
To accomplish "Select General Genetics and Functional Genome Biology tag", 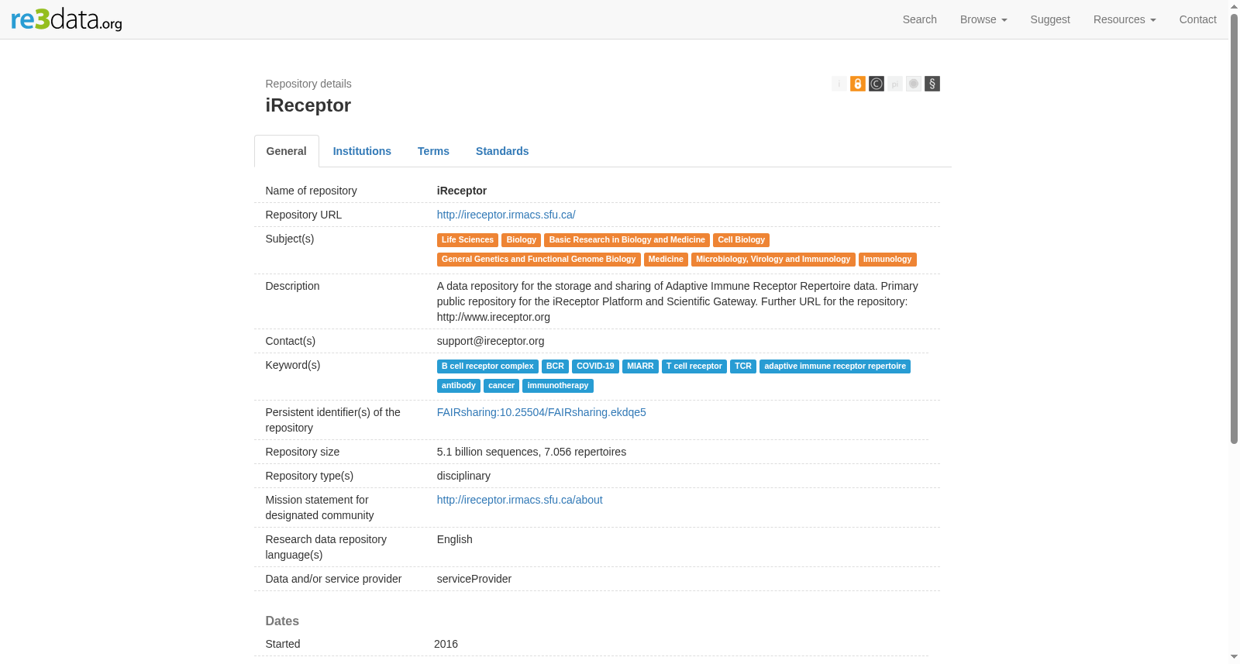I will (539, 260).
